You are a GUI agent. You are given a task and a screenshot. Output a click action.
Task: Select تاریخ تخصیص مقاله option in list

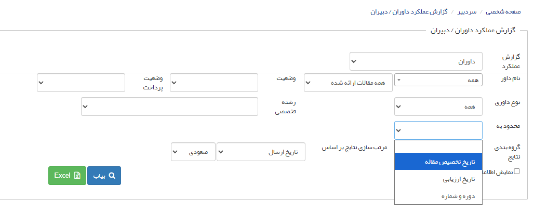tap(438, 162)
